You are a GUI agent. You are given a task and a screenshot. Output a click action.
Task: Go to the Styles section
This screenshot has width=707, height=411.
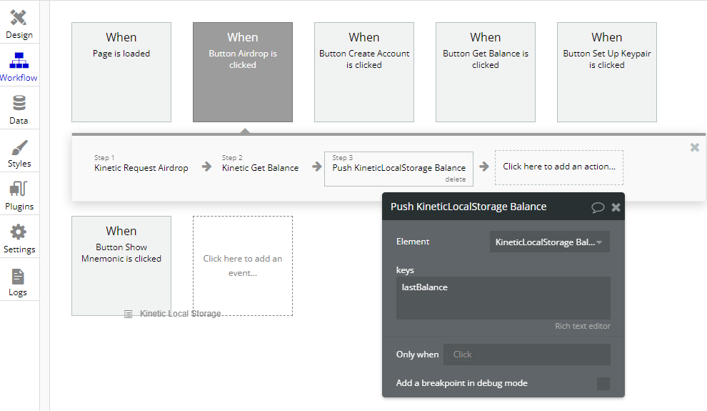point(19,152)
